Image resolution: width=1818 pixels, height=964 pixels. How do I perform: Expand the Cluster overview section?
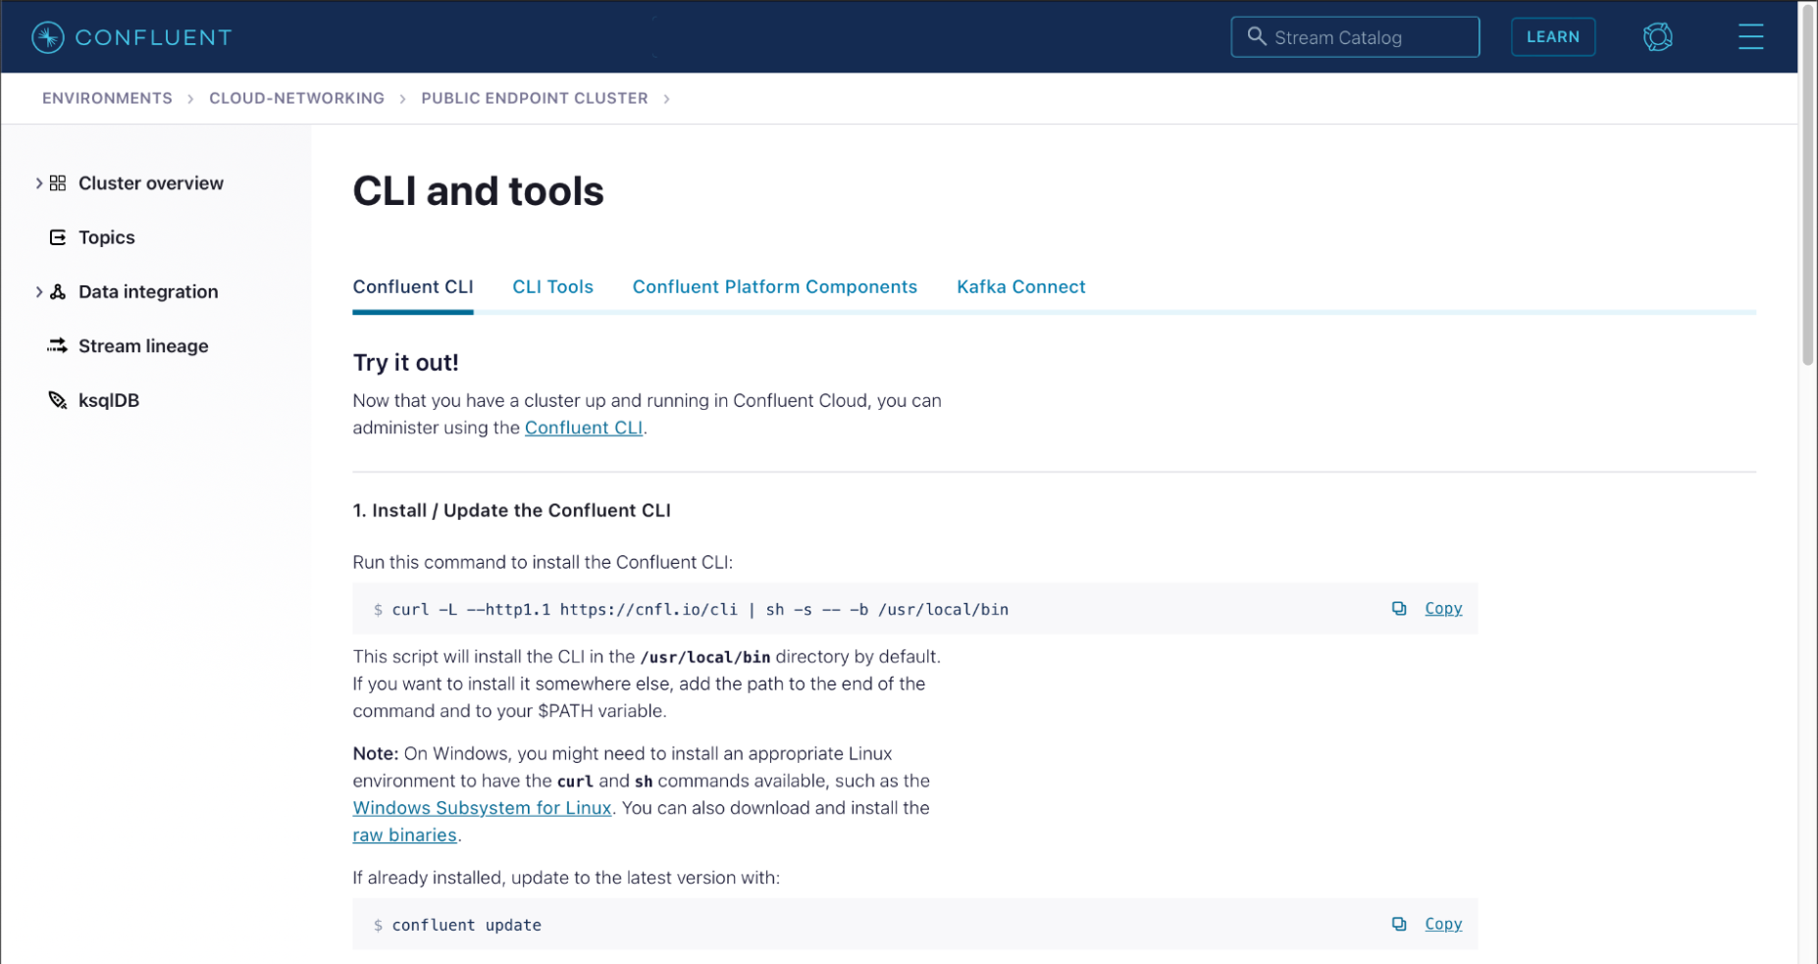(x=38, y=183)
